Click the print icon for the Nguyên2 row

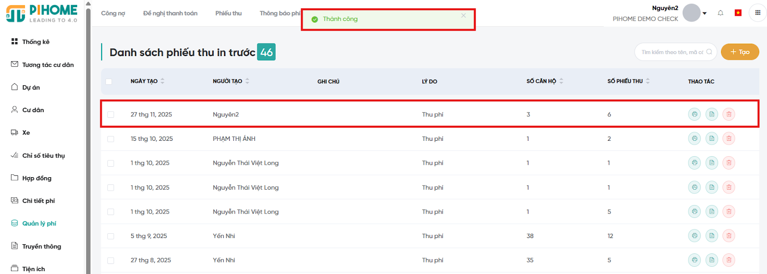pos(694,114)
